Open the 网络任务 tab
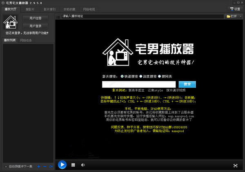245x172 pixels. [x=26, y=41]
